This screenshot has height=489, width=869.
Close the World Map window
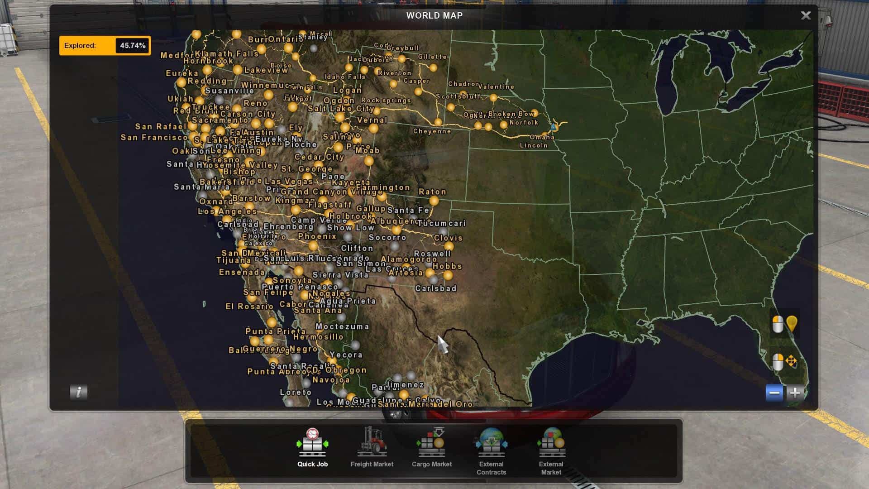point(806,15)
